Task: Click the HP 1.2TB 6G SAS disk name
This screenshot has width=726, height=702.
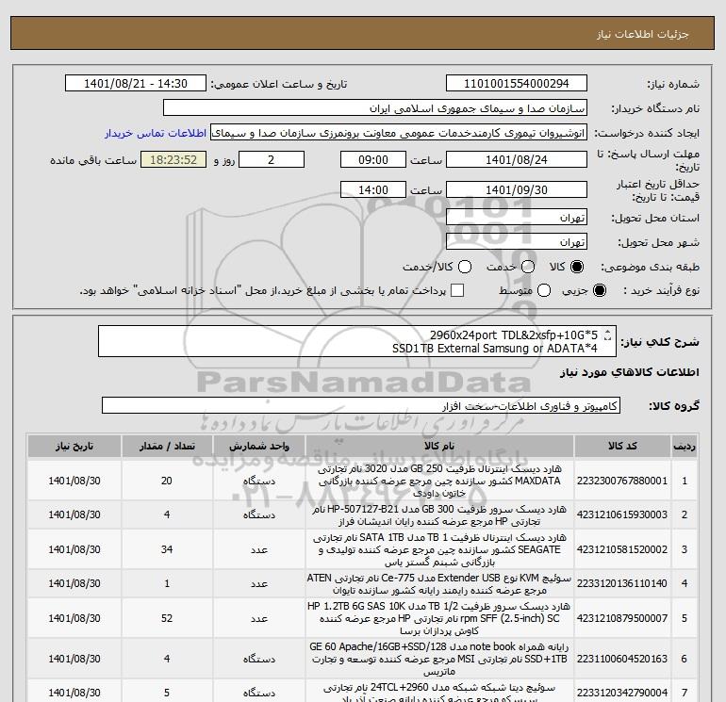Action: (x=439, y=618)
